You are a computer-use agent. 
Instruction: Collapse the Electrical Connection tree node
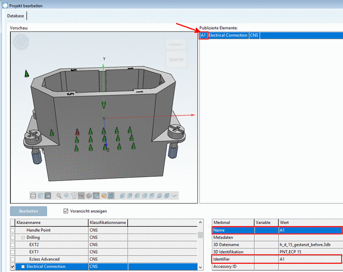23,267
